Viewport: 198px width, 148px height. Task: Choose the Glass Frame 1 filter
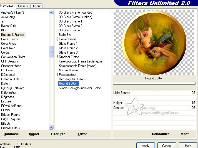(68, 44)
